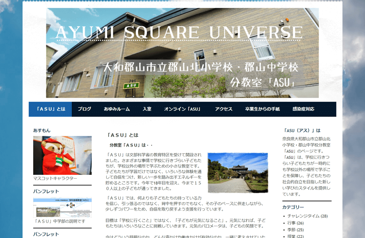The height and width of the screenshot is (238, 365).
Task: Click the first パンフレット heading above the thumbnail
Action: 46,191
